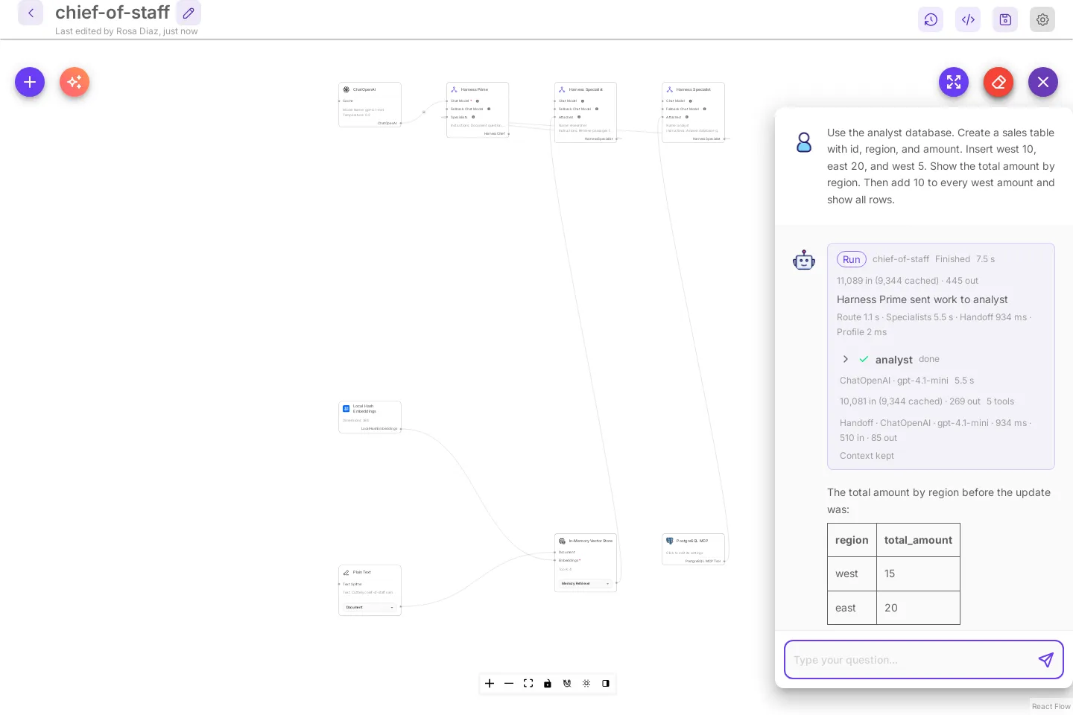
Task: Click the 'west' table cell
Action: pos(852,573)
